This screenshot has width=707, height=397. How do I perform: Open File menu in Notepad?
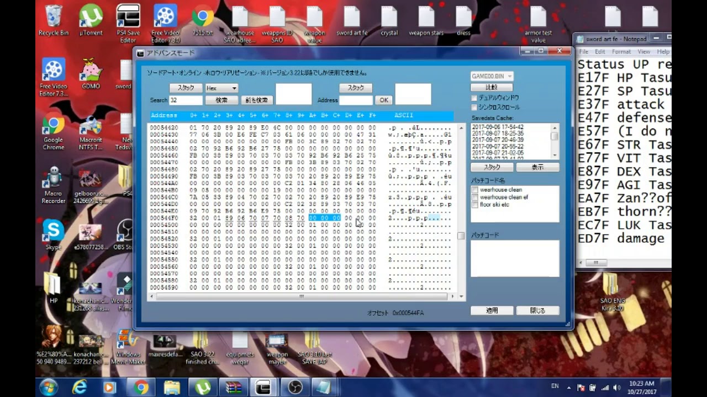583,52
